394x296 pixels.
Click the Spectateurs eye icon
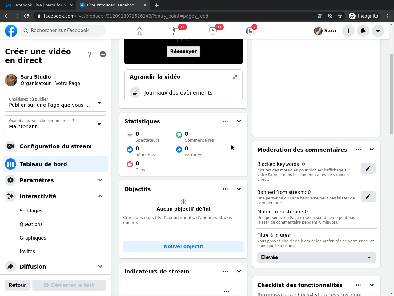[x=130, y=134]
